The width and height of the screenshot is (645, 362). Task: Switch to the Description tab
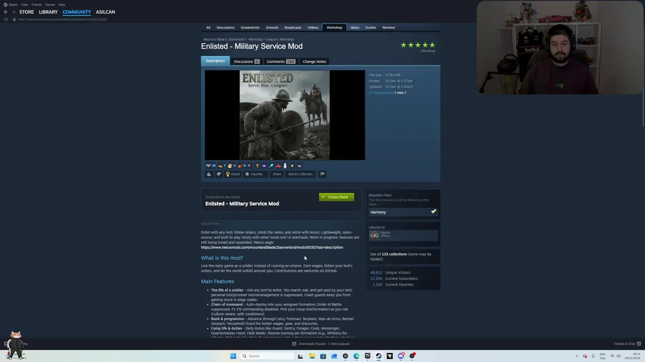(215, 61)
